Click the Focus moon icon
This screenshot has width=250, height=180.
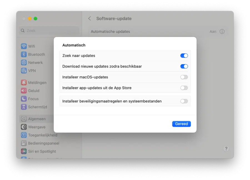tap(24, 99)
